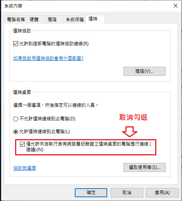Switch to the 電腦名稱 tab
The image size is (182, 201).
(x=15, y=20)
